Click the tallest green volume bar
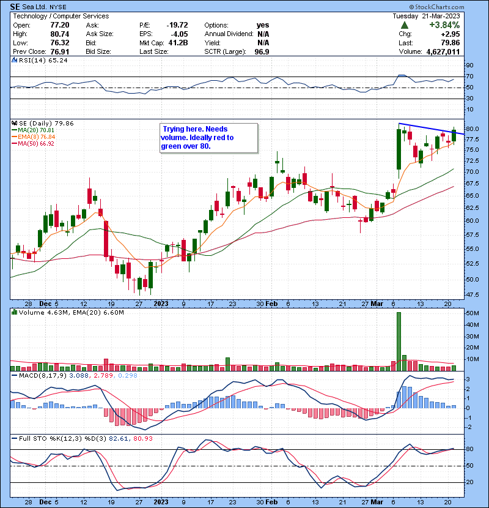489x508 pixels. pyautogui.click(x=399, y=342)
